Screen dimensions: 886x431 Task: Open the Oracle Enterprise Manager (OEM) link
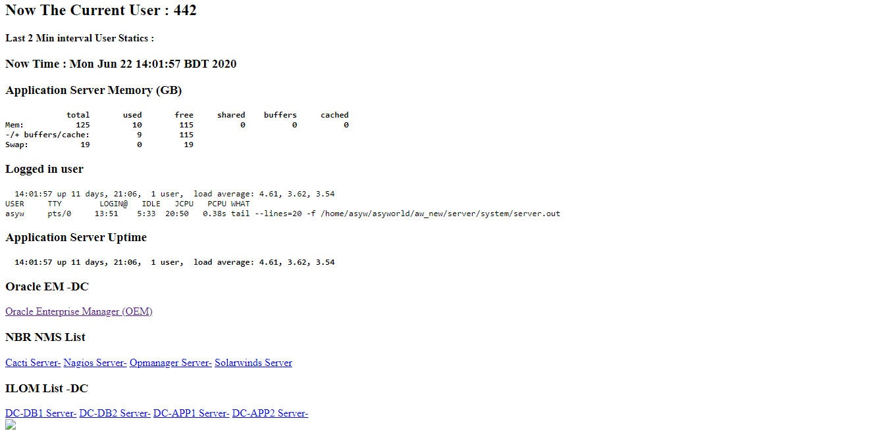pyautogui.click(x=79, y=311)
